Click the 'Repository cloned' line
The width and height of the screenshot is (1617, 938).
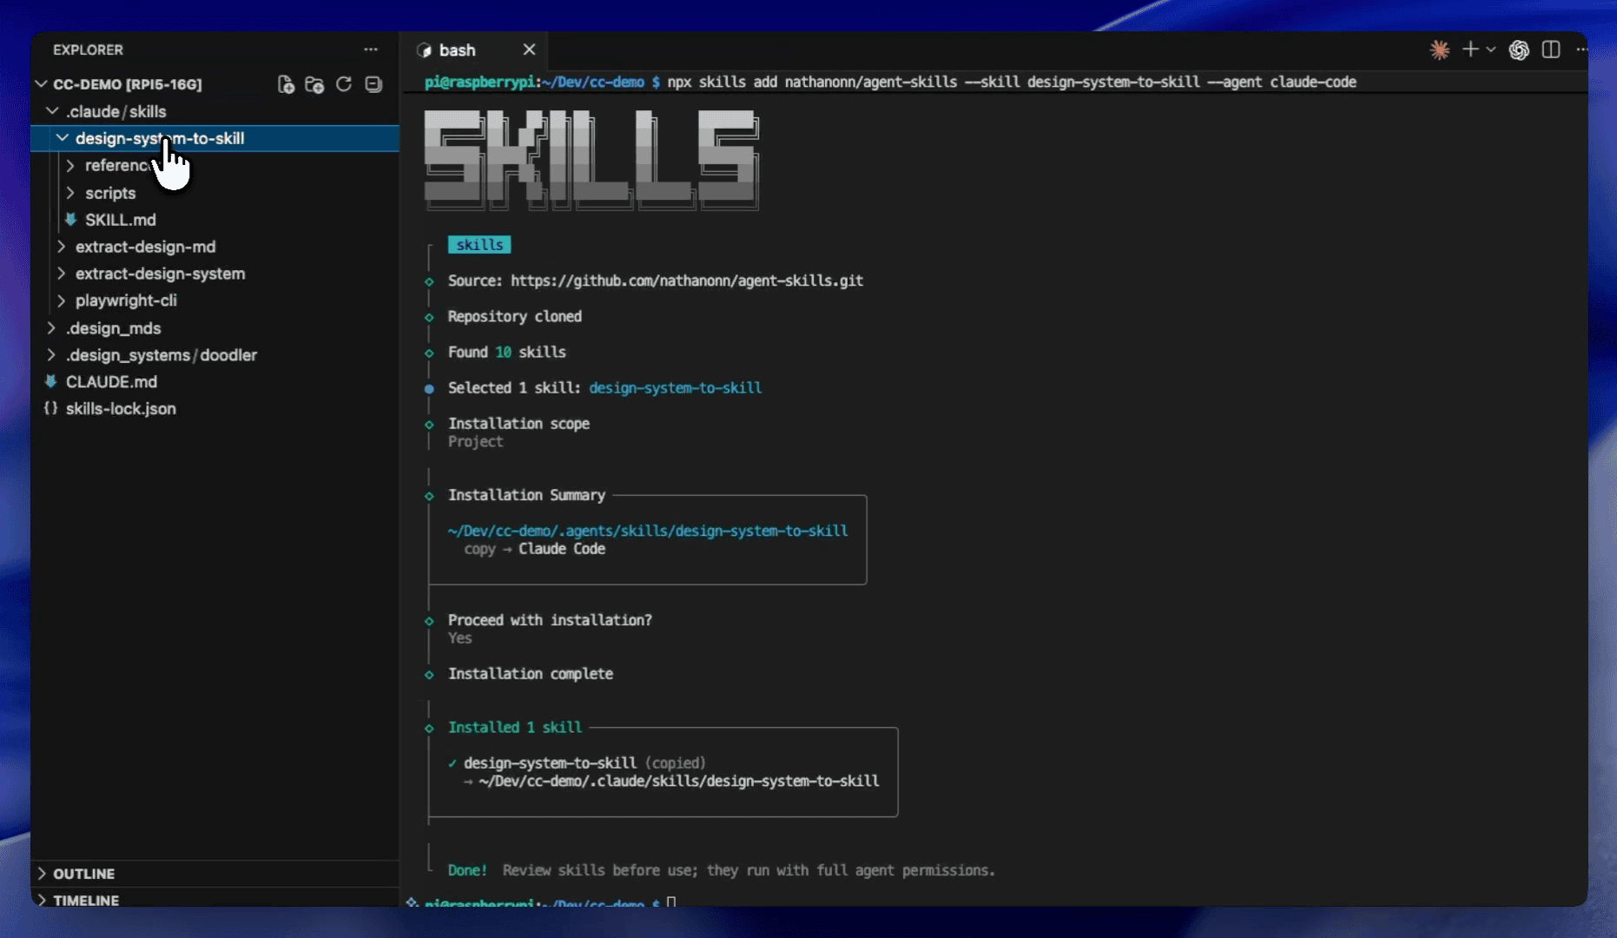pos(515,316)
